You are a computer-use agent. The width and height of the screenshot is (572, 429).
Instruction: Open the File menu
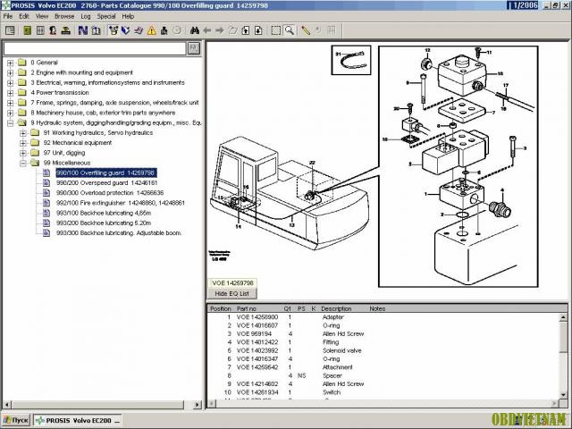click(8, 16)
